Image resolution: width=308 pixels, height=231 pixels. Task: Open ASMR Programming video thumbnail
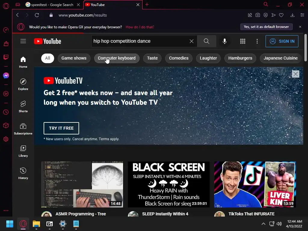pos(82,184)
